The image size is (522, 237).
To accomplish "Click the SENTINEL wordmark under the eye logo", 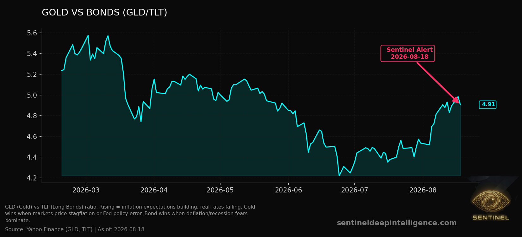I will [491, 218].
